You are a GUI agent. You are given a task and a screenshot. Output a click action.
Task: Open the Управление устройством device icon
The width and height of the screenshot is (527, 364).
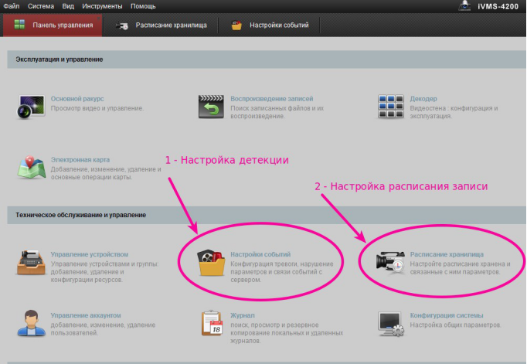[x=31, y=262]
